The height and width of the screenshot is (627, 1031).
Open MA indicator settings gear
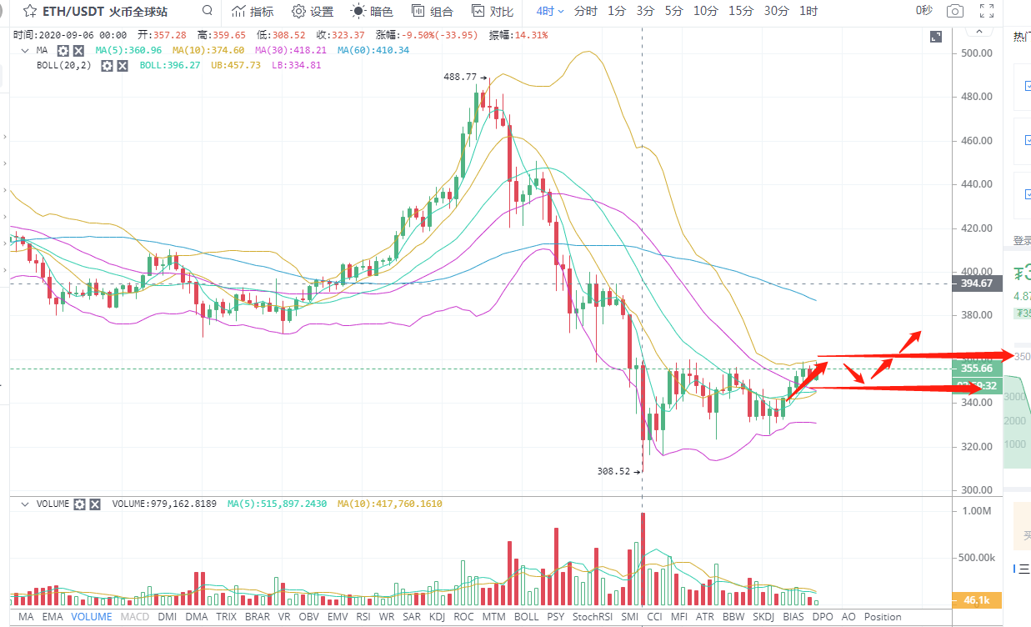click(x=63, y=51)
